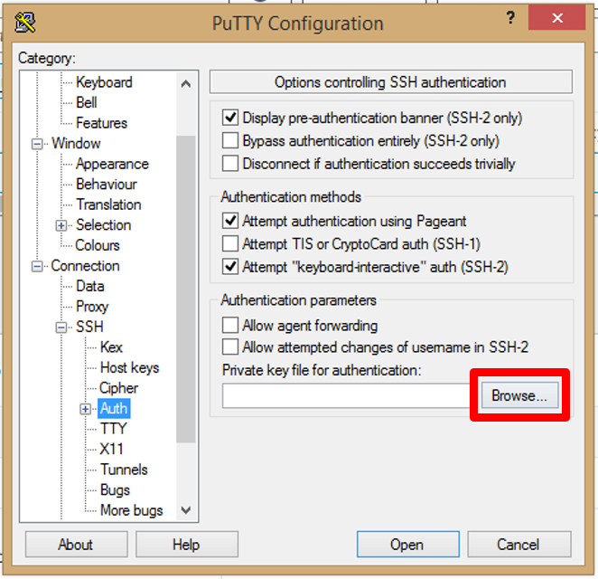Open the Data category
Image resolution: width=598 pixels, height=579 pixels.
click(x=90, y=286)
